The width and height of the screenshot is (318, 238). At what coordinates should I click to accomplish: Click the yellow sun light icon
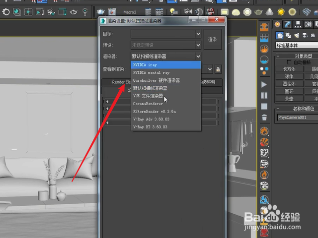click(x=281, y=12)
